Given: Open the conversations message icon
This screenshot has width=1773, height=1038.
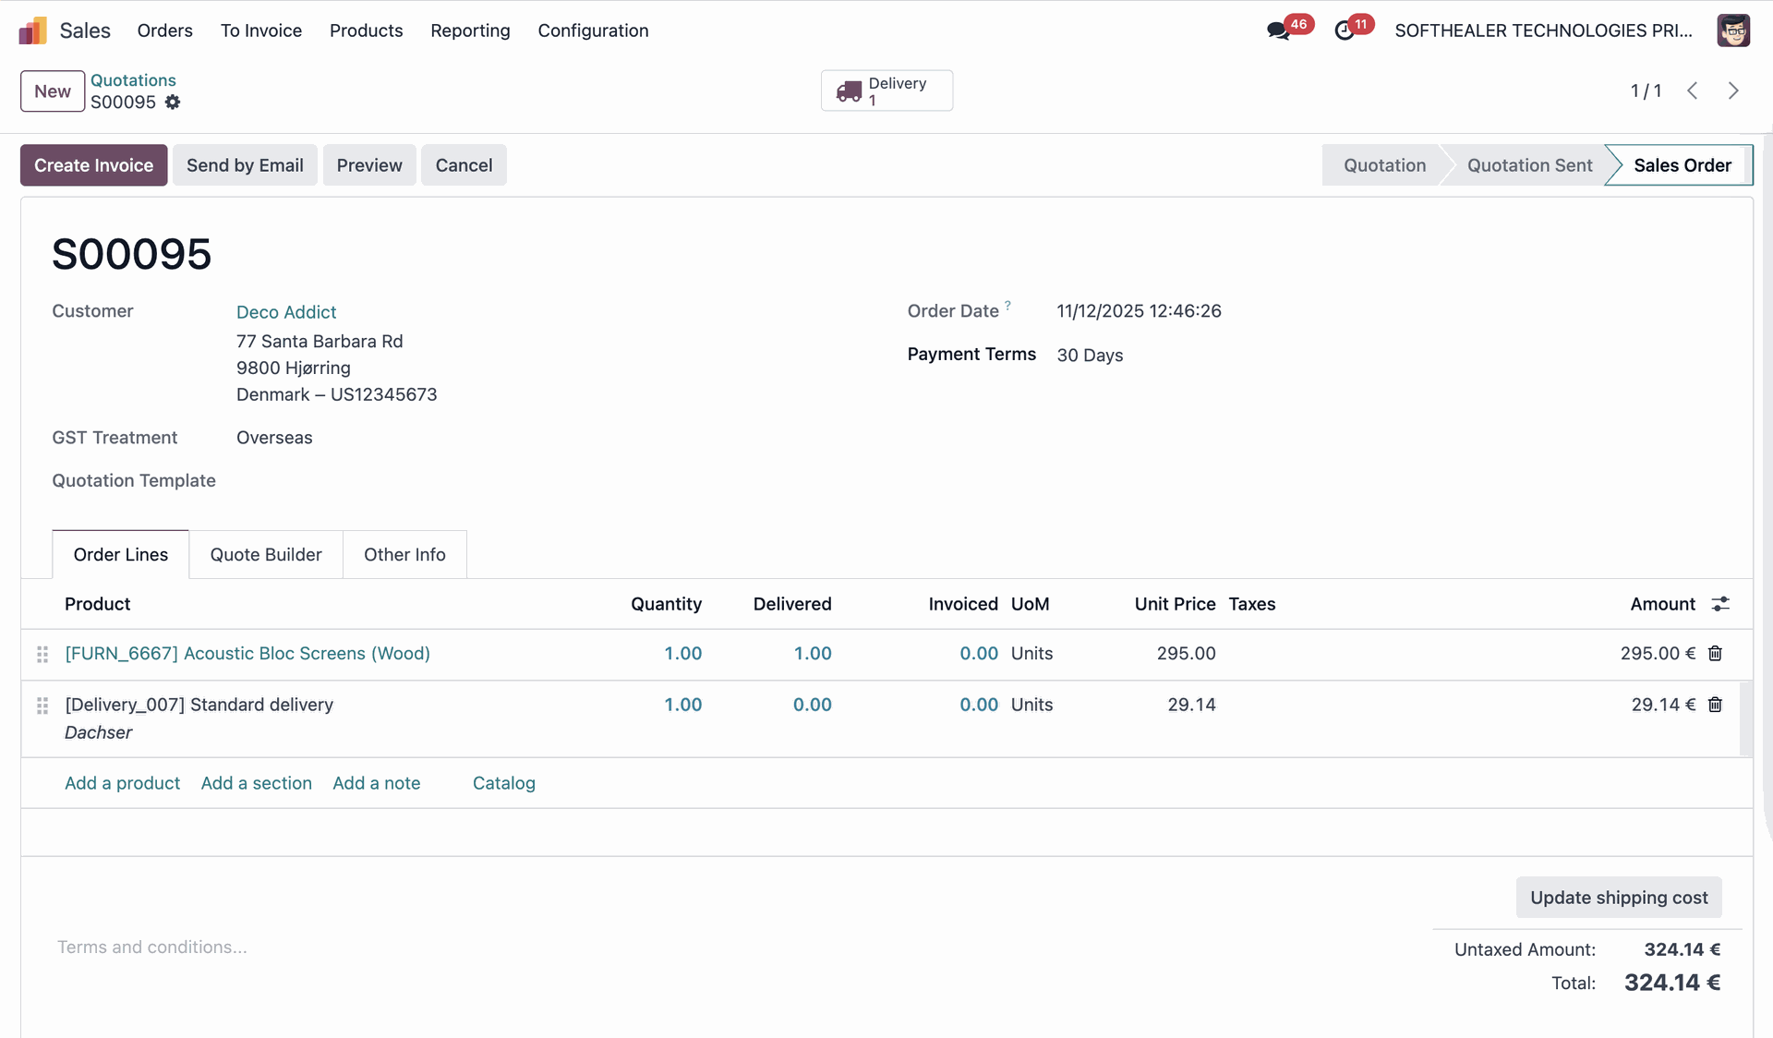Looking at the screenshot, I should pos(1278,30).
